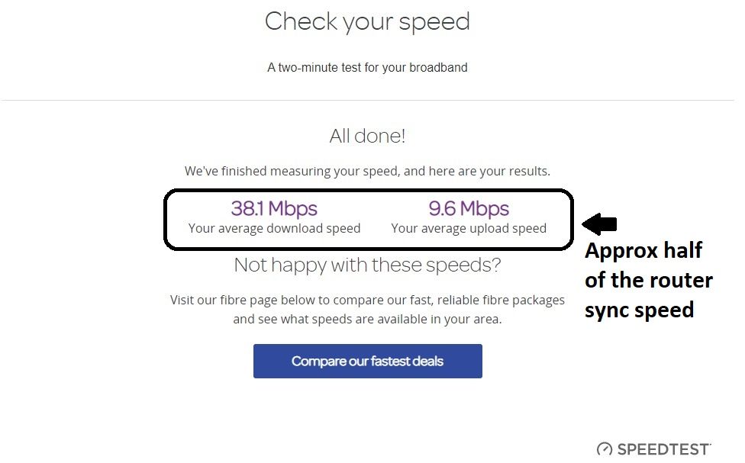The width and height of the screenshot is (745, 463).
Task: Click the Not happy with these speeds? heading
Action: pyautogui.click(x=367, y=265)
